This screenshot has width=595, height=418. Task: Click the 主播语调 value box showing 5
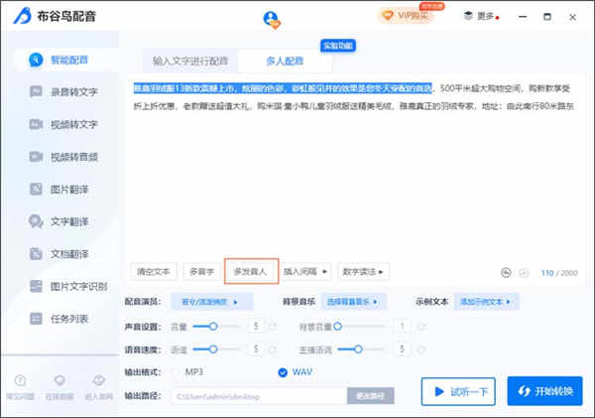403,349
